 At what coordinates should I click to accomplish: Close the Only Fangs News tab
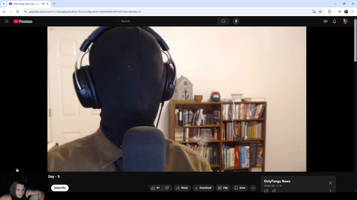[47, 4]
